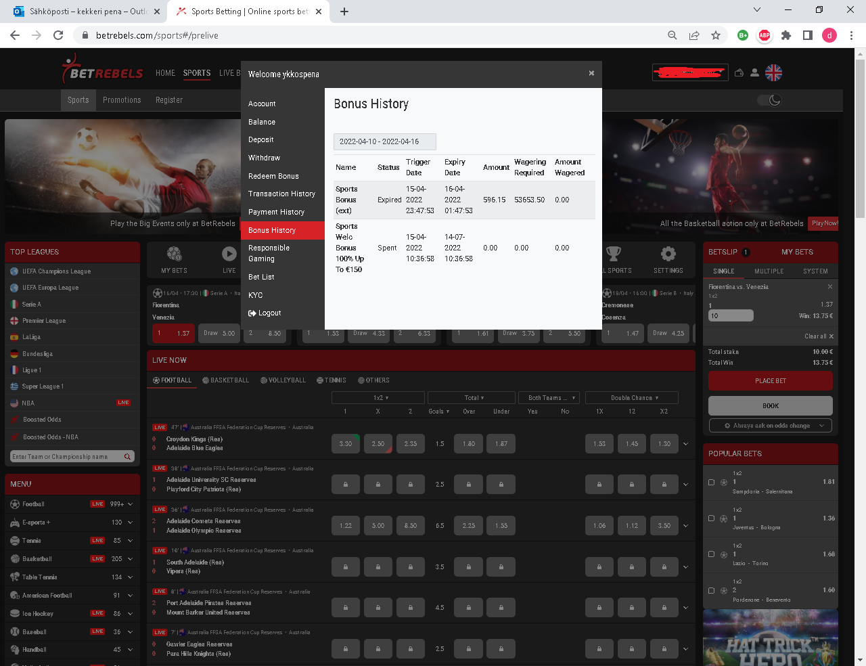Click the ABP extension icon
The height and width of the screenshot is (666, 866).
[x=765, y=35]
